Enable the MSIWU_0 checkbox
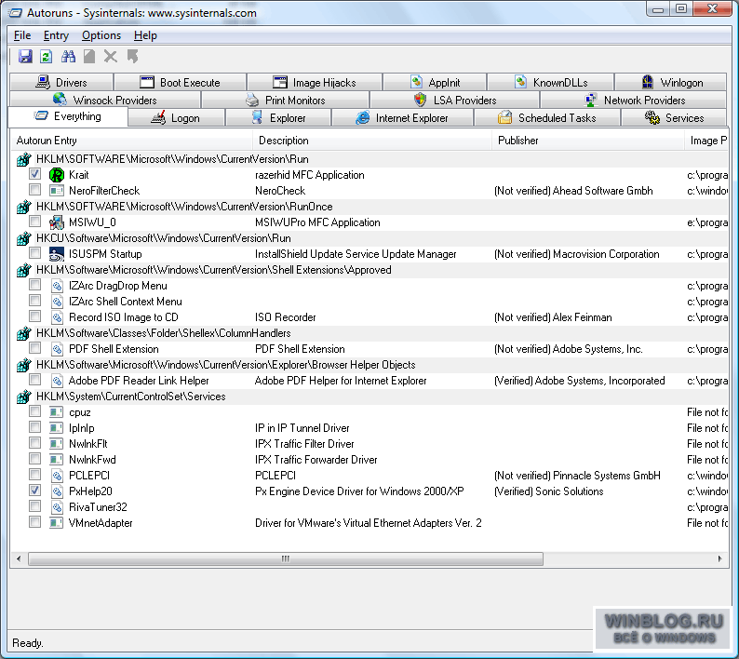Viewport: 739px width, 659px height. point(34,222)
